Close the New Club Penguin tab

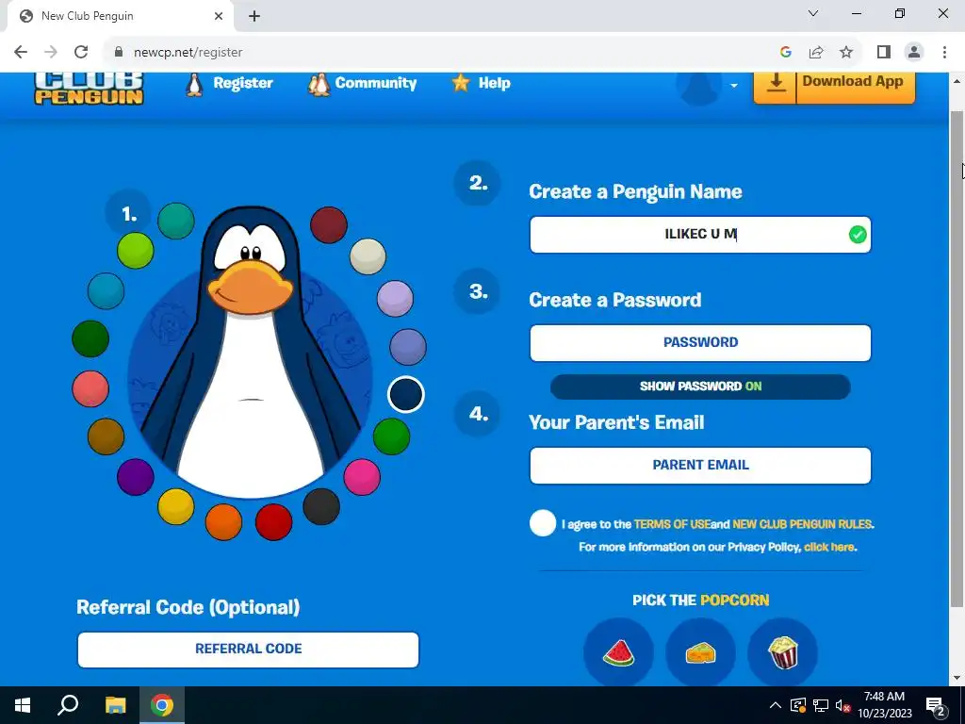tap(219, 16)
